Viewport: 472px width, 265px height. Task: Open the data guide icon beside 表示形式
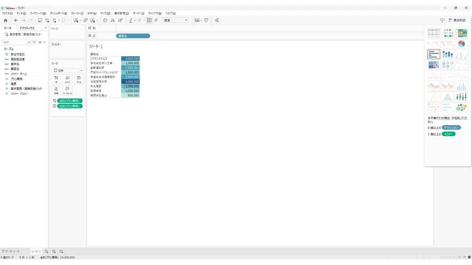[442, 20]
